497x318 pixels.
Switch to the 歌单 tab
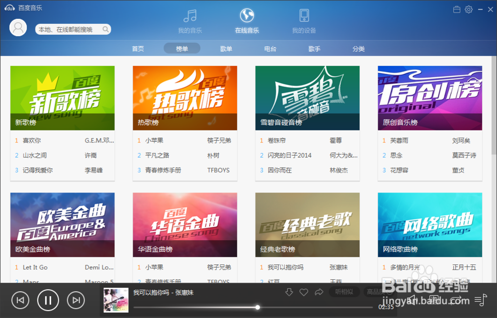point(226,49)
